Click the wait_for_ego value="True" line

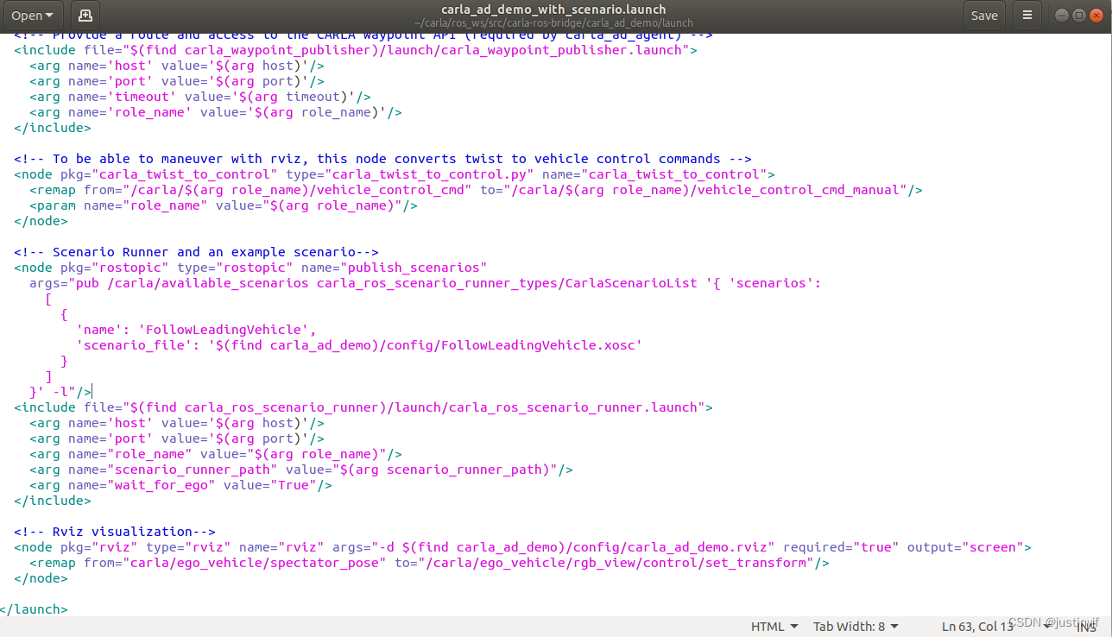tap(180, 485)
